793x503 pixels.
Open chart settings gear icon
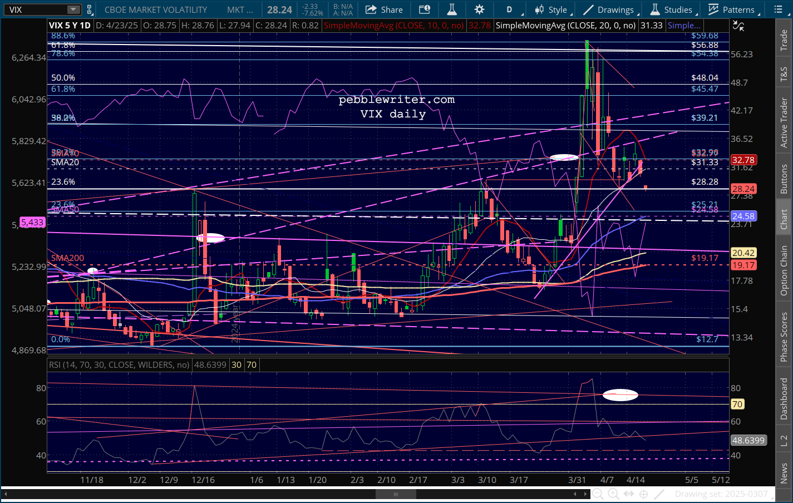coord(479,9)
